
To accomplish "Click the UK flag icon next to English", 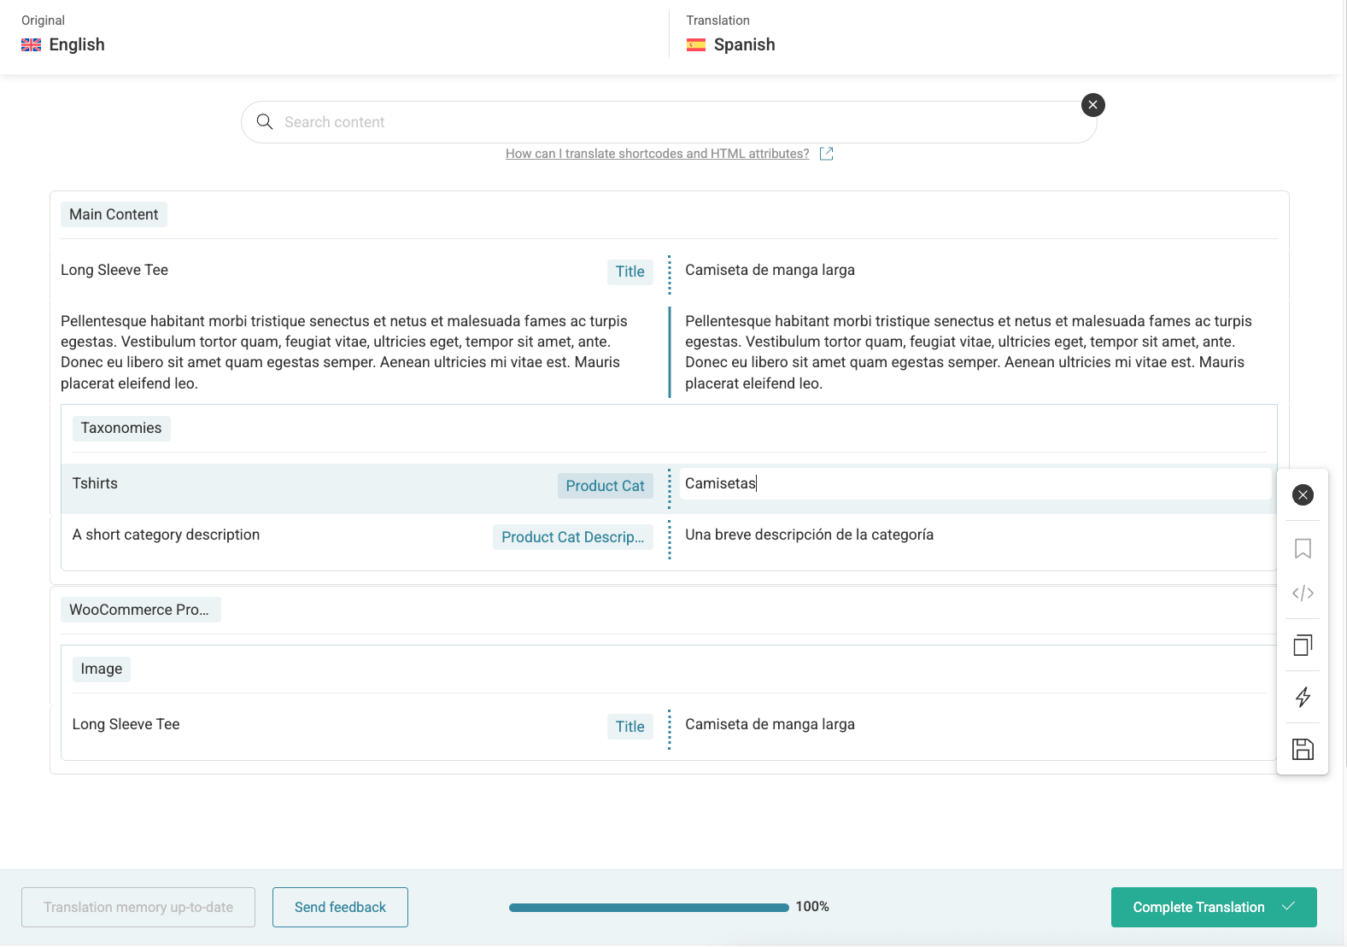I will [32, 45].
